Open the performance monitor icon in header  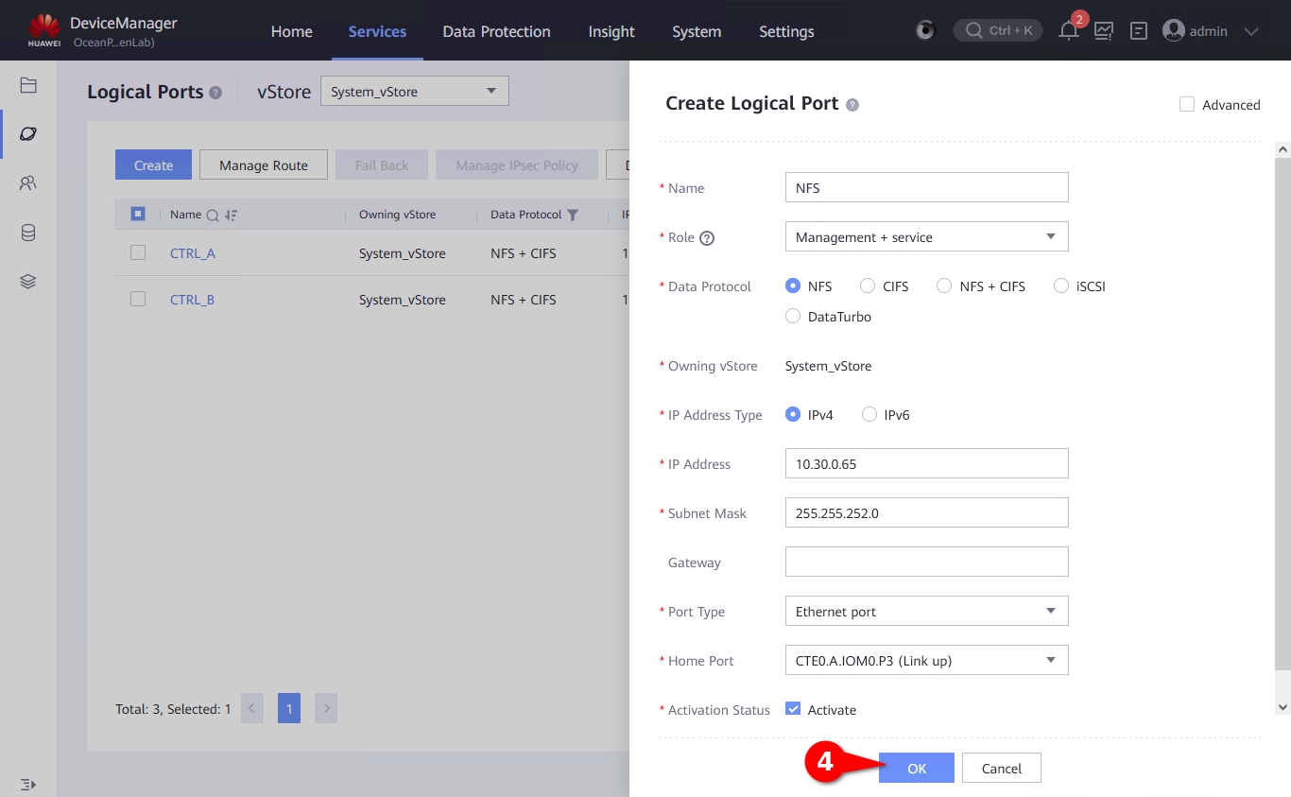[x=1103, y=31]
